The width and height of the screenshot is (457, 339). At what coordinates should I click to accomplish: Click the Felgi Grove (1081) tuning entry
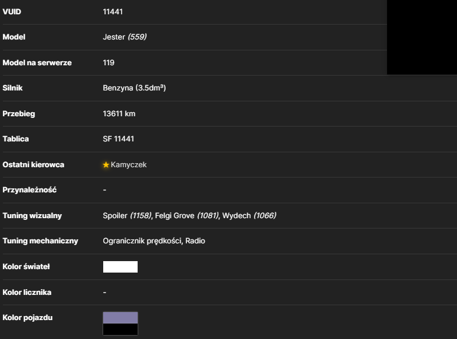click(187, 216)
